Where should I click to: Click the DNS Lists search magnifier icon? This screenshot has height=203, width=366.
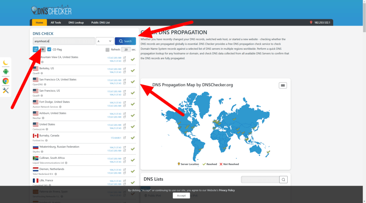[x=283, y=179]
